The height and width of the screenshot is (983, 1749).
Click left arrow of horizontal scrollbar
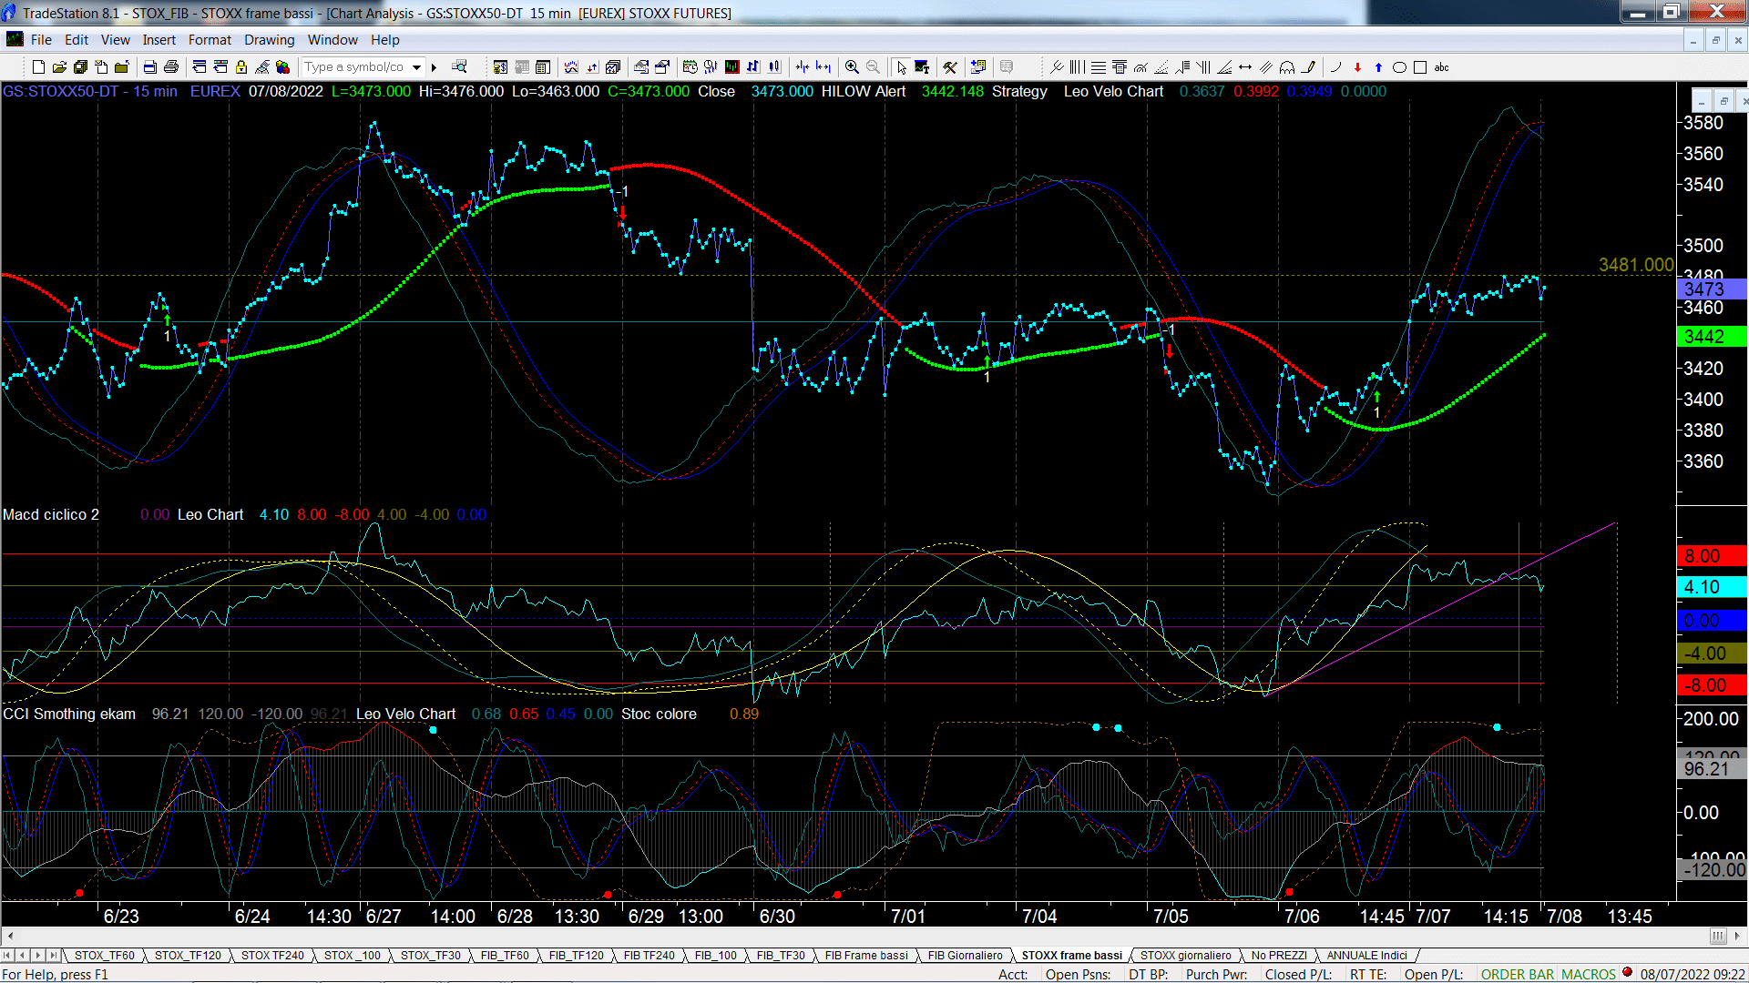(10, 936)
